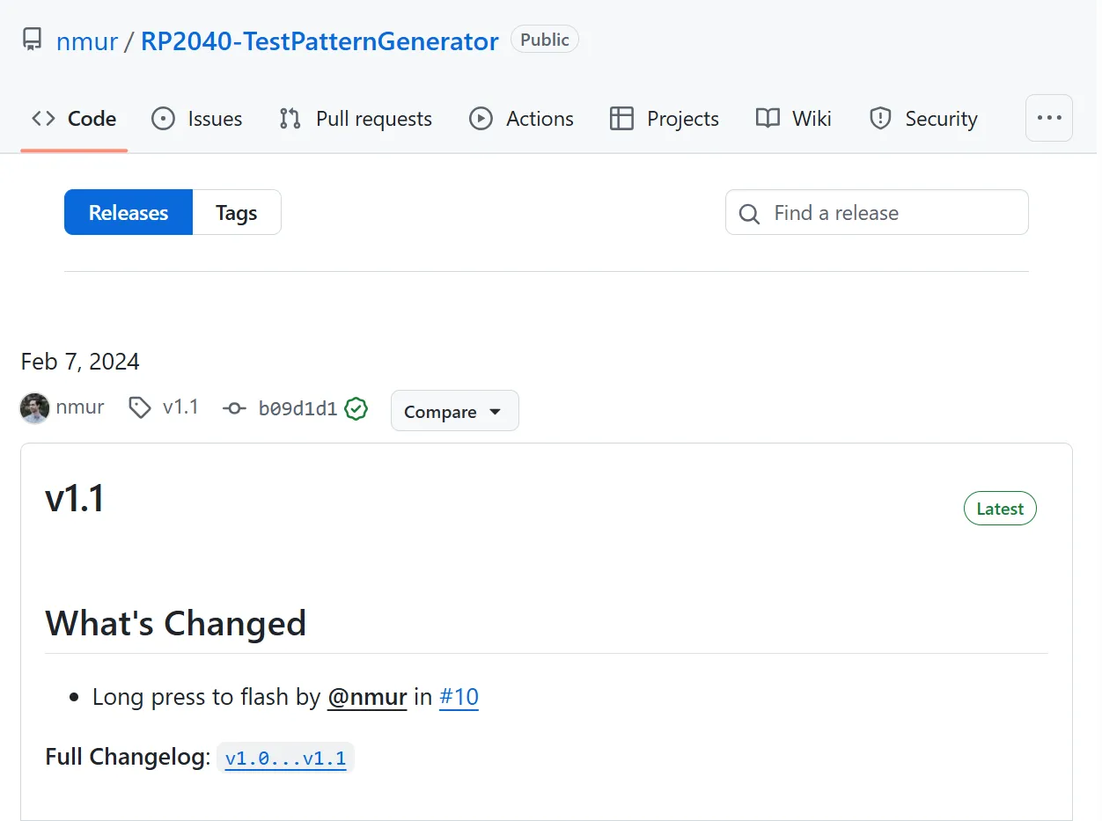
Task: Open the RP2040-TestPatternGenerator repository link
Action: coord(320,41)
